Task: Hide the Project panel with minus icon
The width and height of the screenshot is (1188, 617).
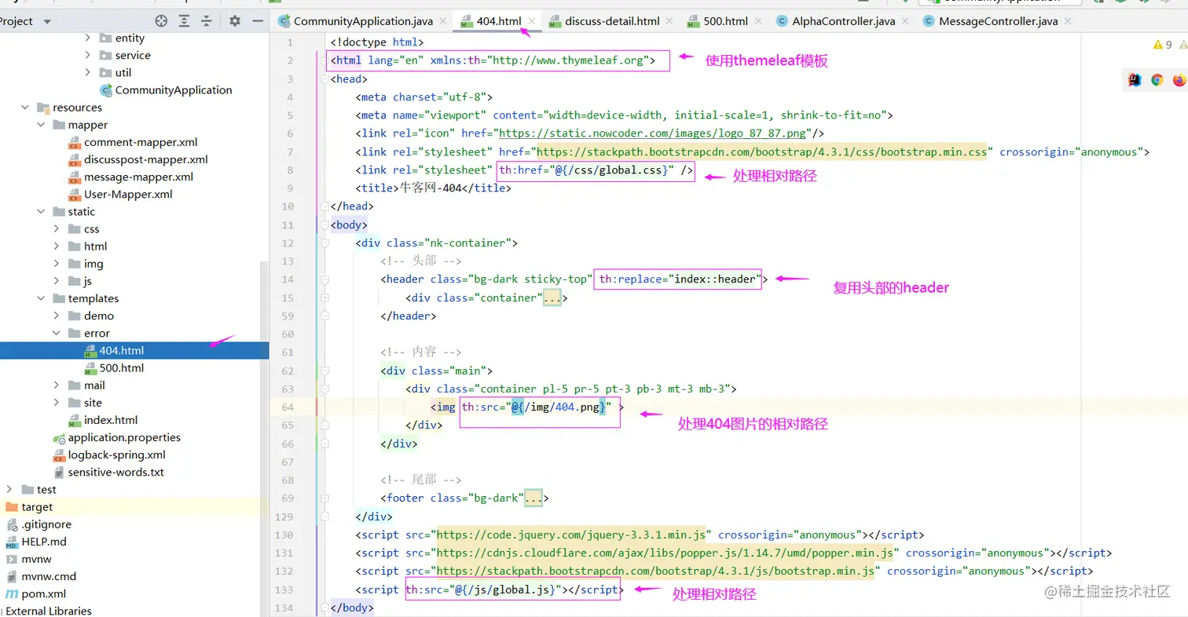Action: (x=257, y=21)
